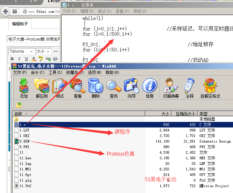Click the Packed size (压缩后大小) header
The image size is (233, 193).
(x=185, y=114)
